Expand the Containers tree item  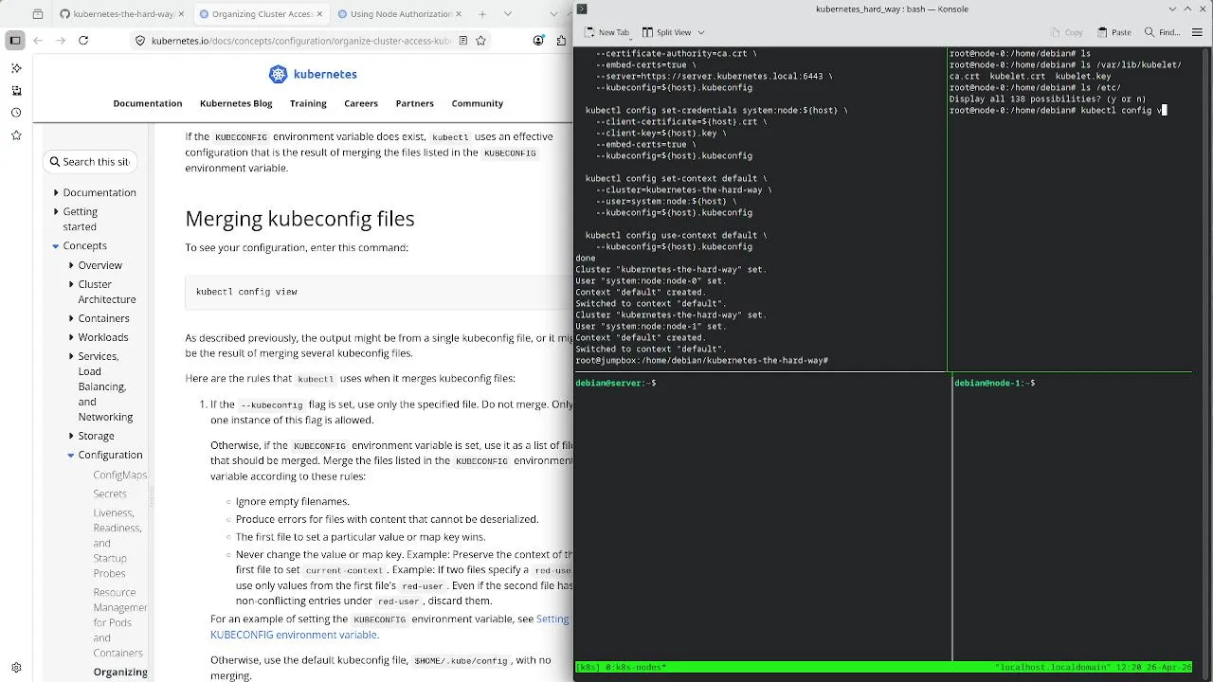tap(71, 318)
